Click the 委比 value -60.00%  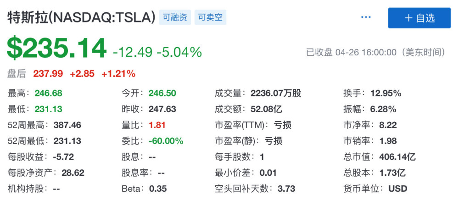(166, 141)
